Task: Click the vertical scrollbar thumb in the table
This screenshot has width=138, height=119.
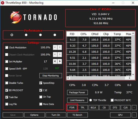Action: point(133,49)
